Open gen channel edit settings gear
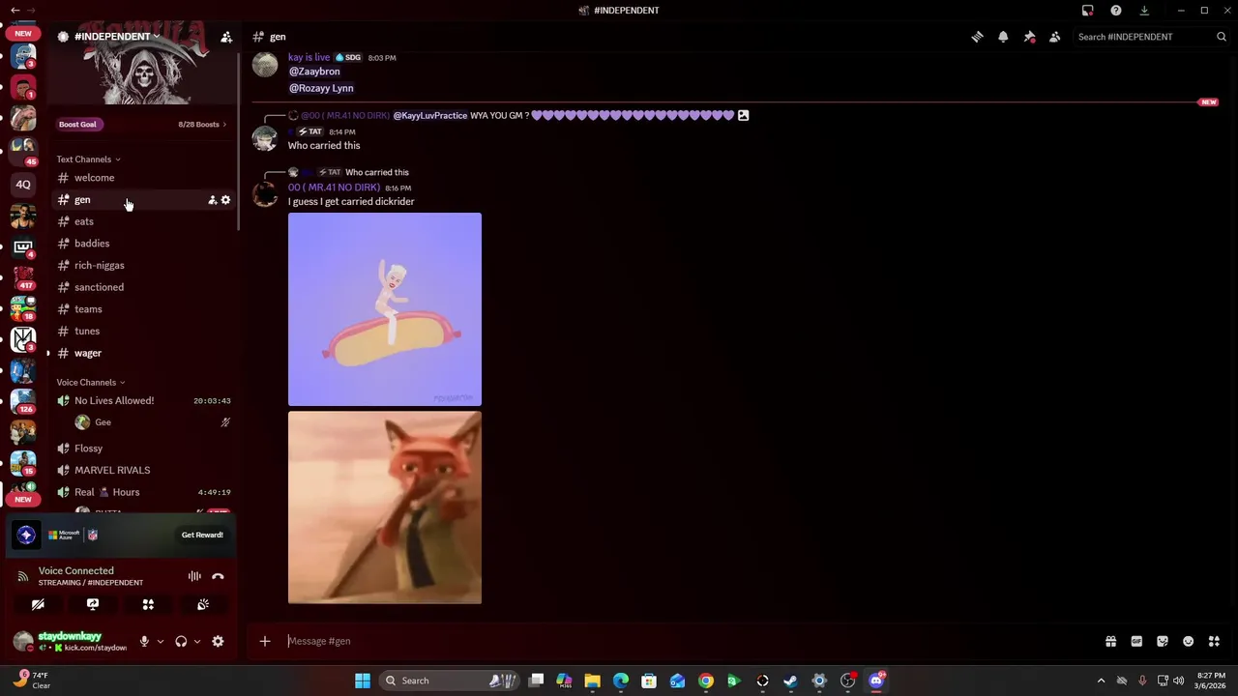Viewport: 1238px width, 696px height. coord(225,200)
